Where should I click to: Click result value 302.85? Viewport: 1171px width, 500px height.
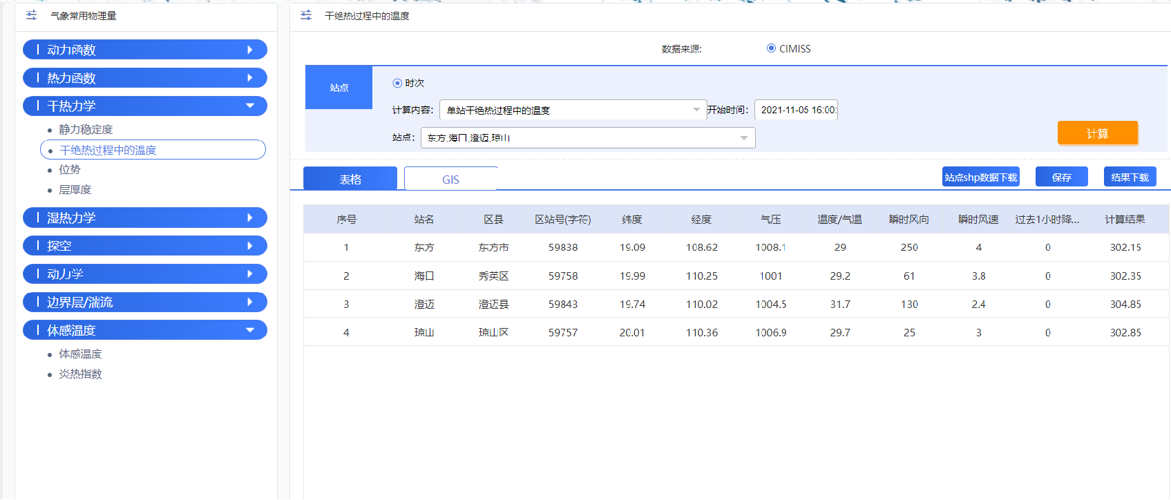coord(1125,332)
